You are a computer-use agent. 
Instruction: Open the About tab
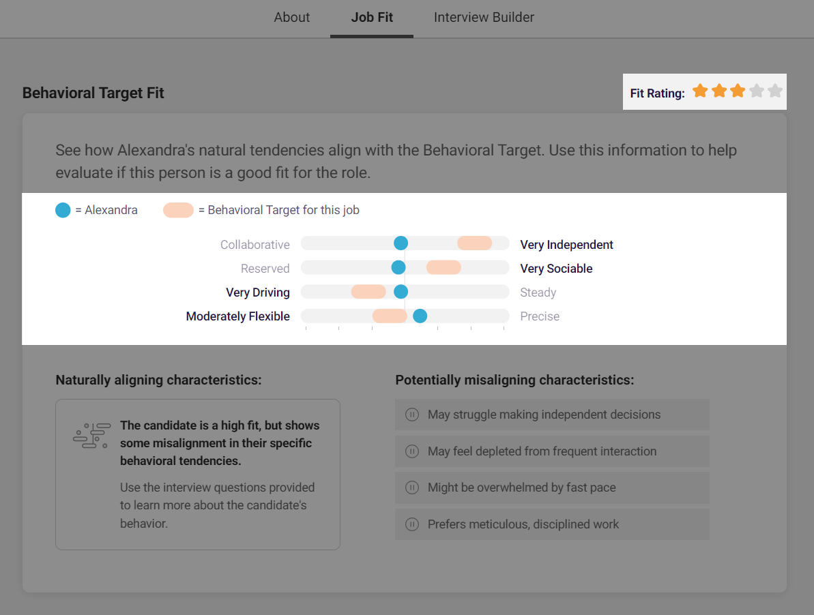292,18
